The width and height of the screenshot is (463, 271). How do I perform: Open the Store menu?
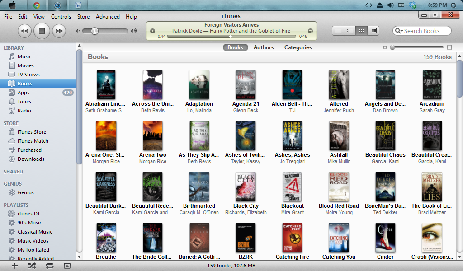(84, 17)
